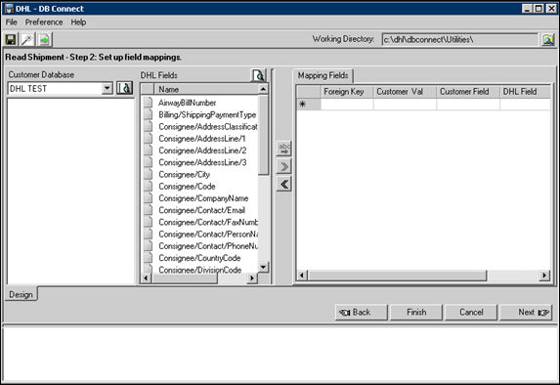Open the Preference menu

click(x=44, y=22)
